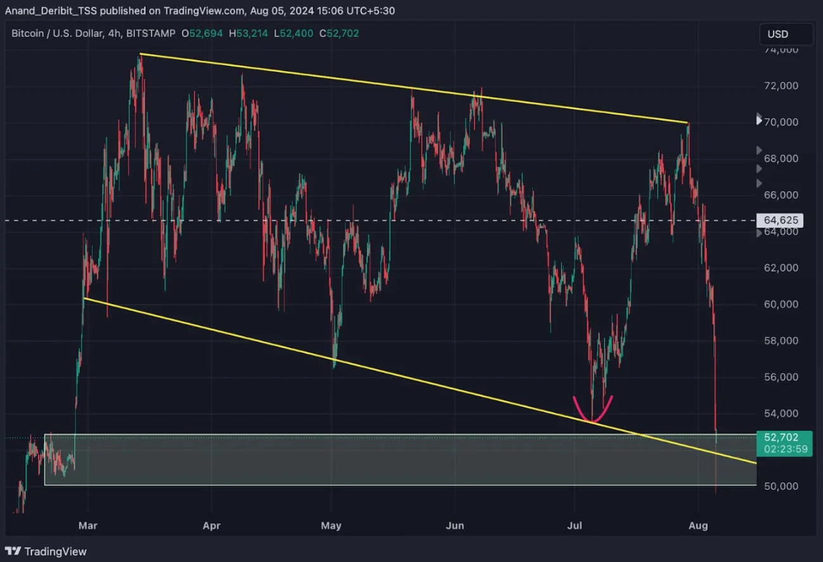Open the USD currency selector
The width and height of the screenshot is (823, 562).
[786, 34]
